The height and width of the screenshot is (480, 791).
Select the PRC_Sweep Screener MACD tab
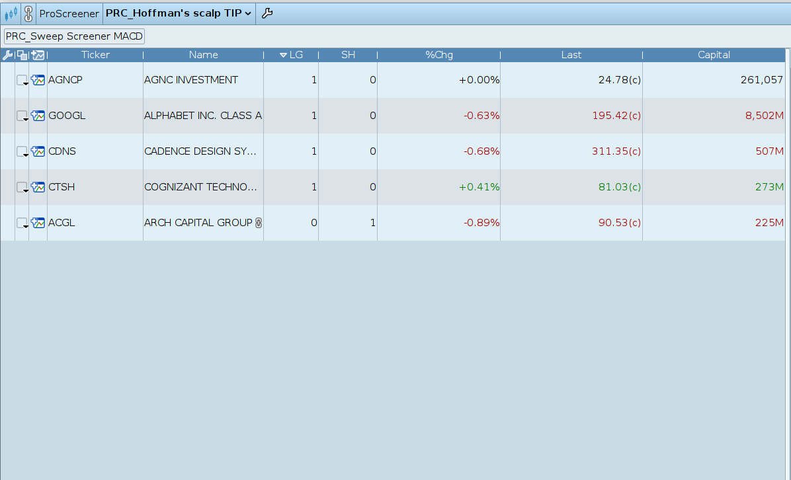pyautogui.click(x=74, y=36)
